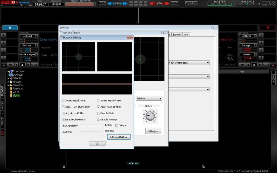Screen dimensions: 277x173
Task: Open the Video folder
Action: point(11,92)
